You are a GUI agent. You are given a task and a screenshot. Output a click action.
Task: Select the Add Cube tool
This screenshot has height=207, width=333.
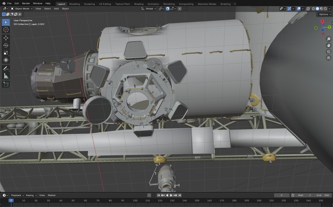[6, 84]
